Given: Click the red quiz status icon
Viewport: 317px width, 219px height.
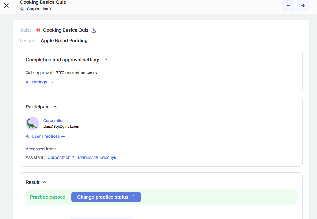Looking at the screenshot, I should pos(38,30).
